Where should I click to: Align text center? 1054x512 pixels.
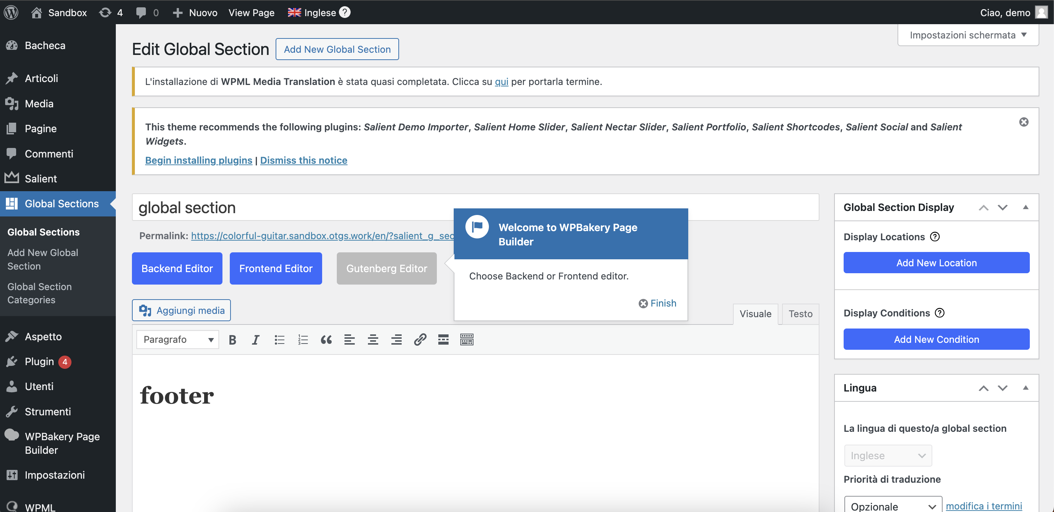point(373,340)
